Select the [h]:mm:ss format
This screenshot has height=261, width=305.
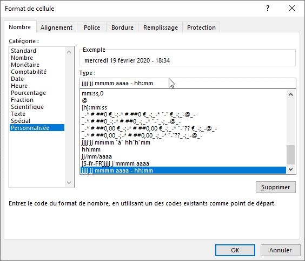point(183,107)
